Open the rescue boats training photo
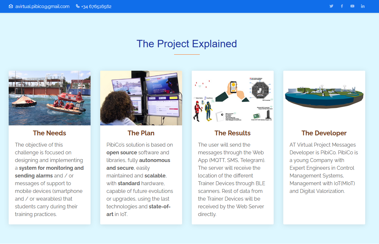The width and height of the screenshot is (379, 244). pos(49,98)
